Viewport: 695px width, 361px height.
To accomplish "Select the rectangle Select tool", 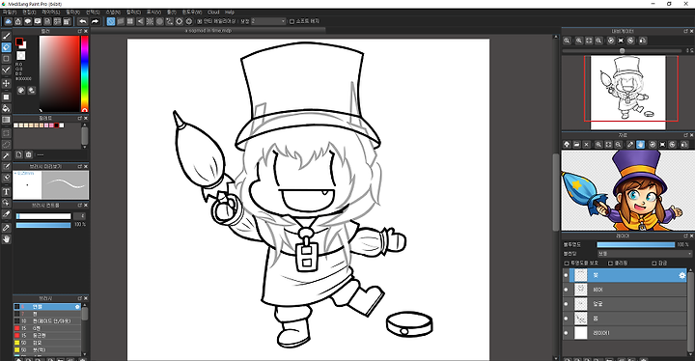I will point(6,133).
